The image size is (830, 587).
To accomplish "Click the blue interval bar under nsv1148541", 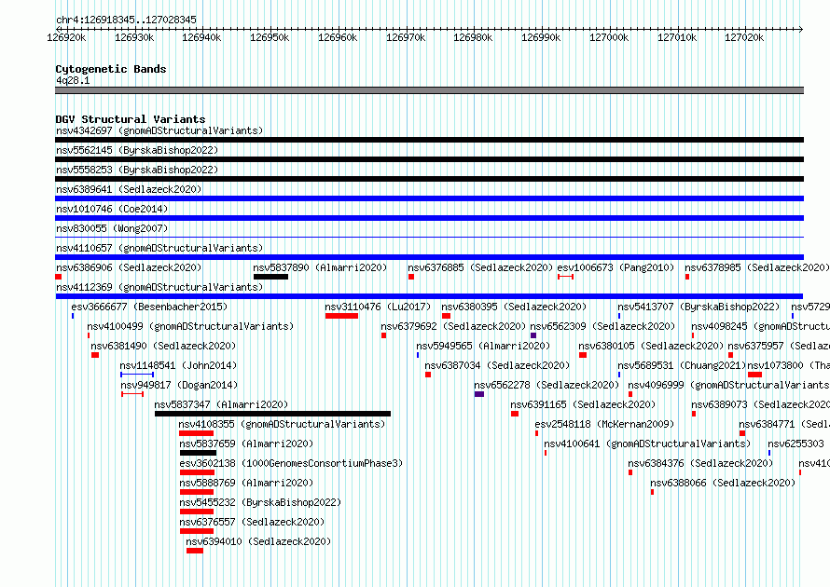I will 137,375.
